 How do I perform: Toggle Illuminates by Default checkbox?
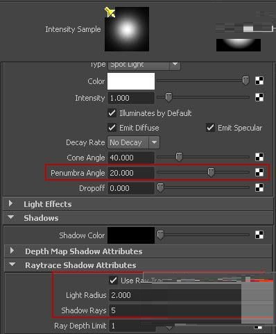tap(112, 113)
